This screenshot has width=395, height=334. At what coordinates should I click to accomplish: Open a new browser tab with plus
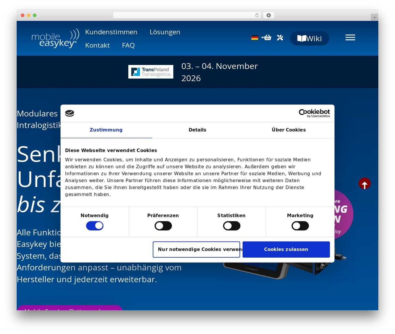(375, 18)
